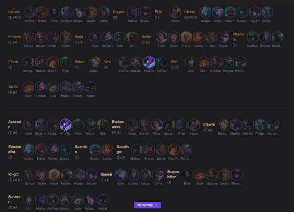This screenshot has width=294, height=212.
Task: Click the Knight class label
Action: (x=13, y=174)
